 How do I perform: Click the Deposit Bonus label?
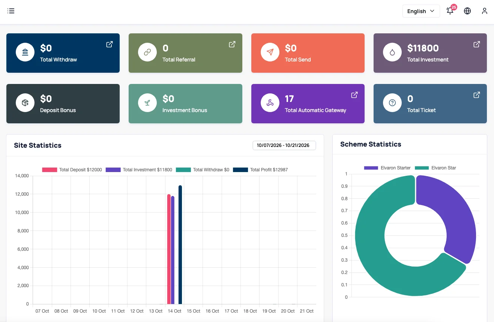point(58,110)
